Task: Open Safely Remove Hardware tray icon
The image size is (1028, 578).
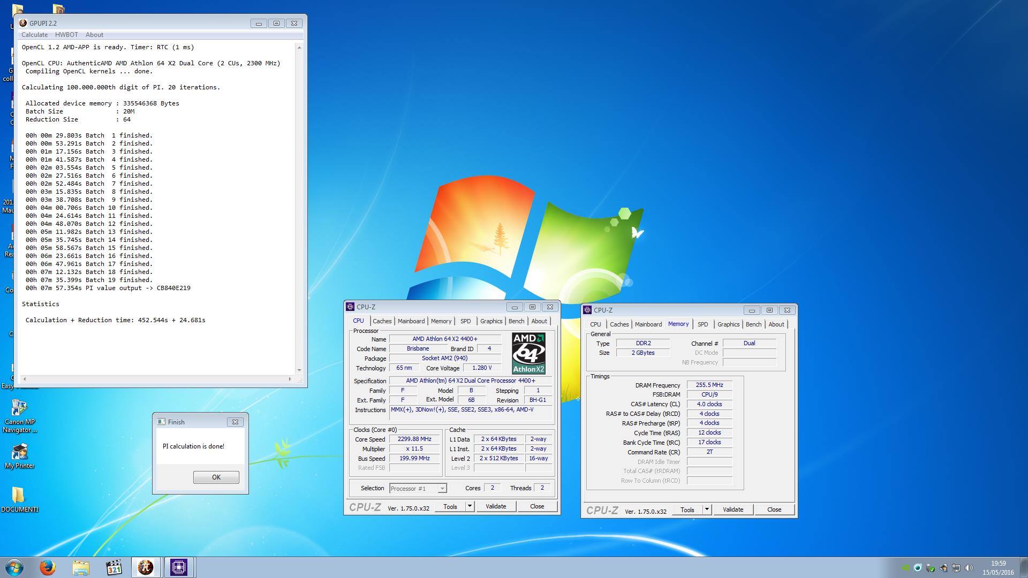Action: click(x=931, y=568)
